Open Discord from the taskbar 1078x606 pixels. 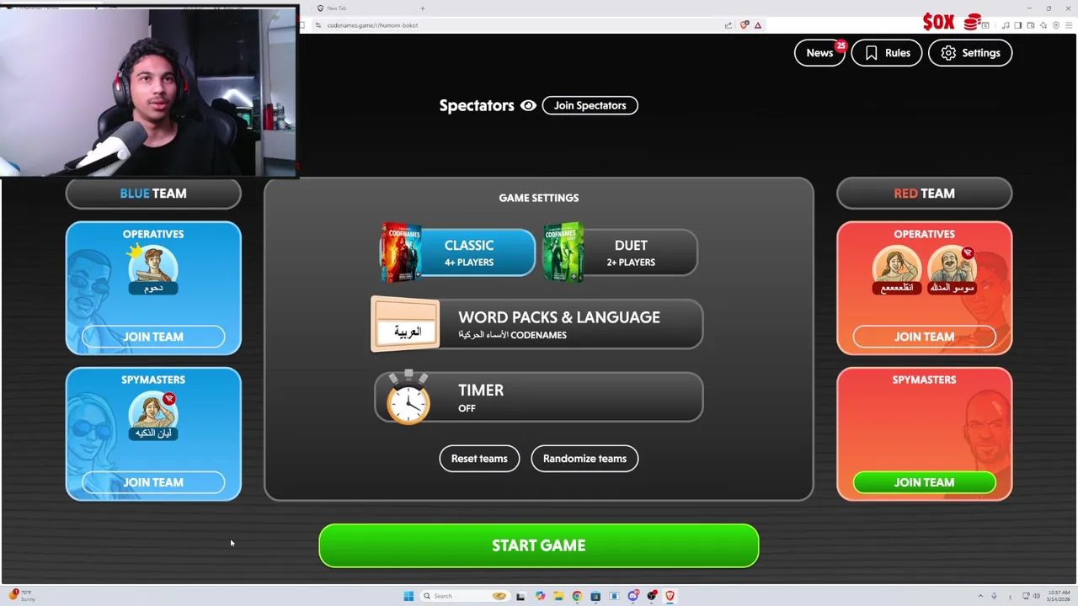point(632,596)
